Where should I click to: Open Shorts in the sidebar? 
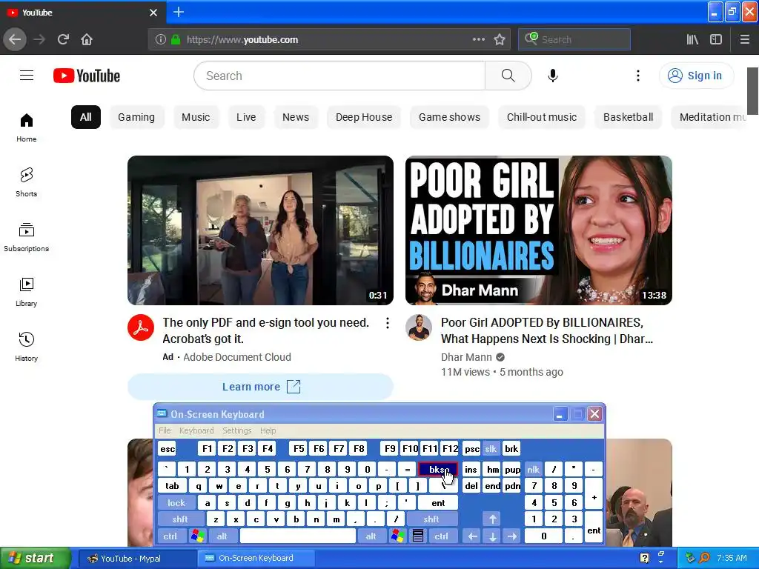coord(27,182)
